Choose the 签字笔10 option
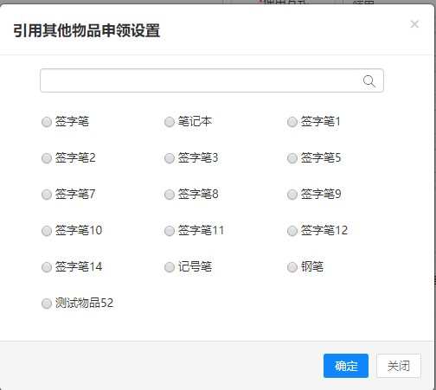Image resolution: width=436 pixels, height=390 pixels. 47,231
